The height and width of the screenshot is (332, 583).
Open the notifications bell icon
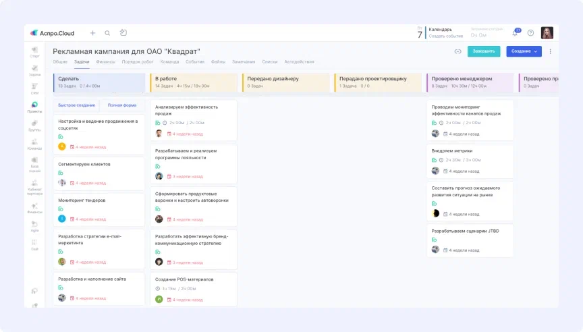516,33
